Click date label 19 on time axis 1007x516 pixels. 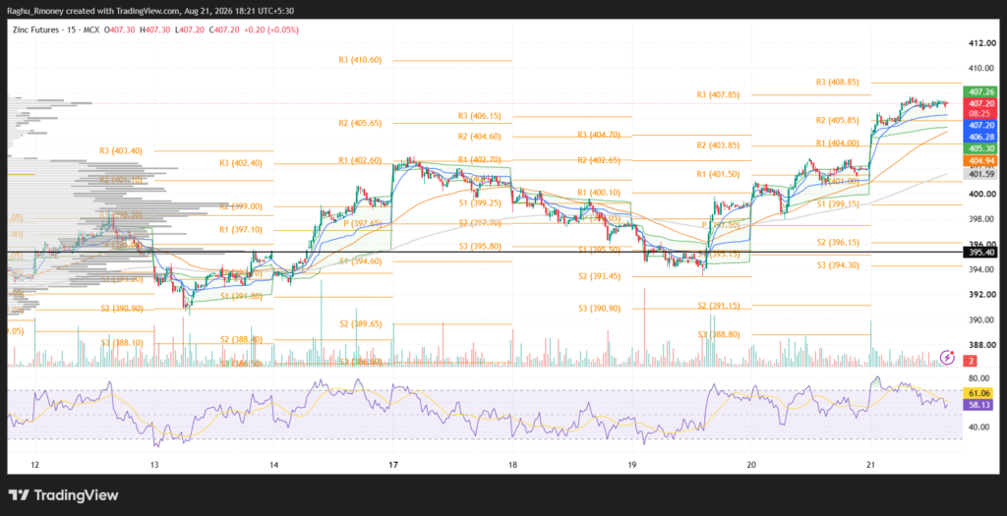[x=632, y=465]
